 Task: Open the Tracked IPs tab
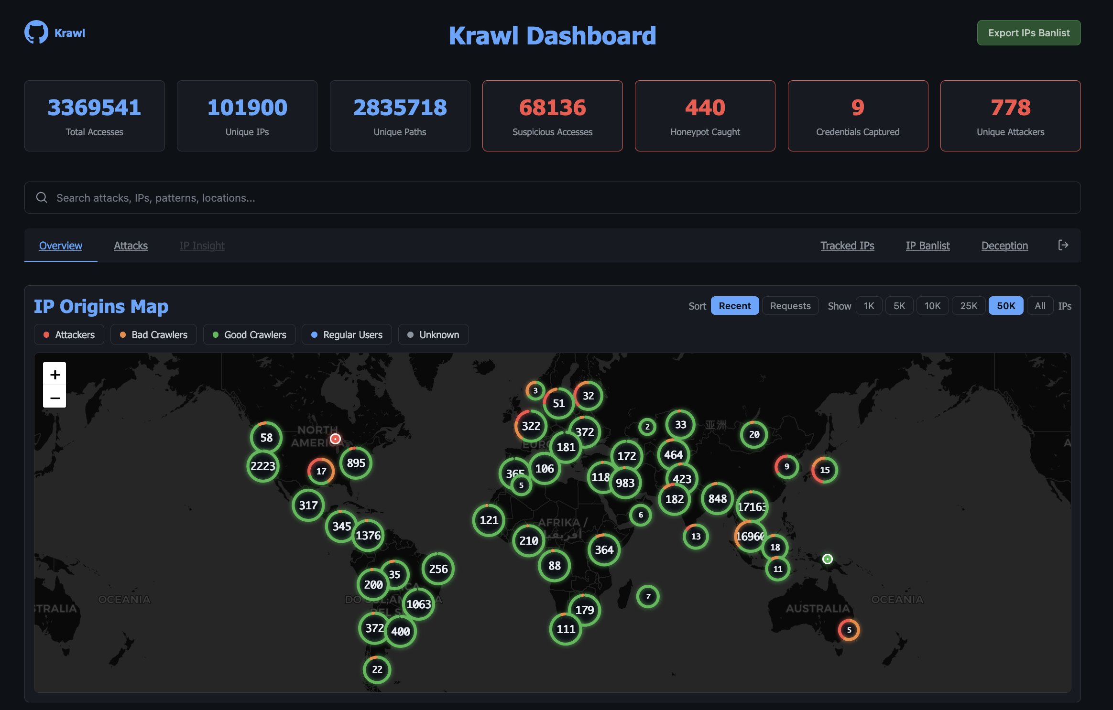847,246
